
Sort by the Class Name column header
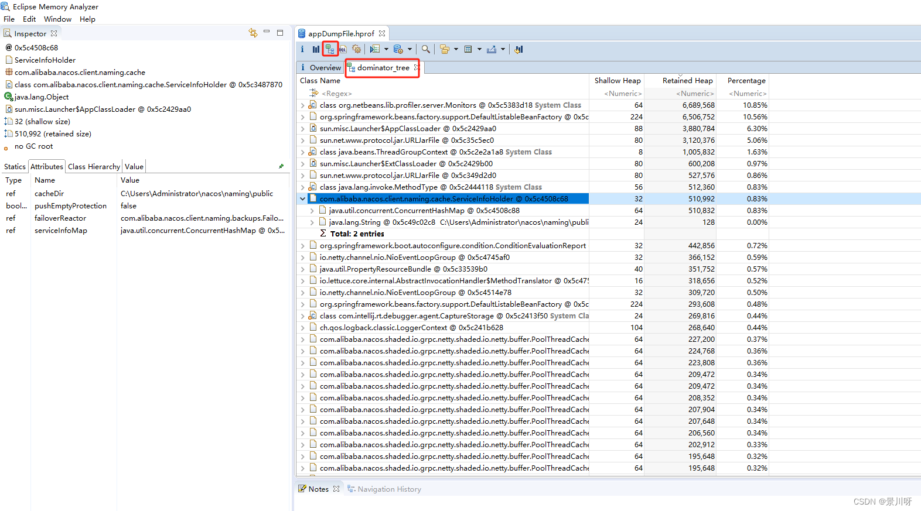point(443,81)
